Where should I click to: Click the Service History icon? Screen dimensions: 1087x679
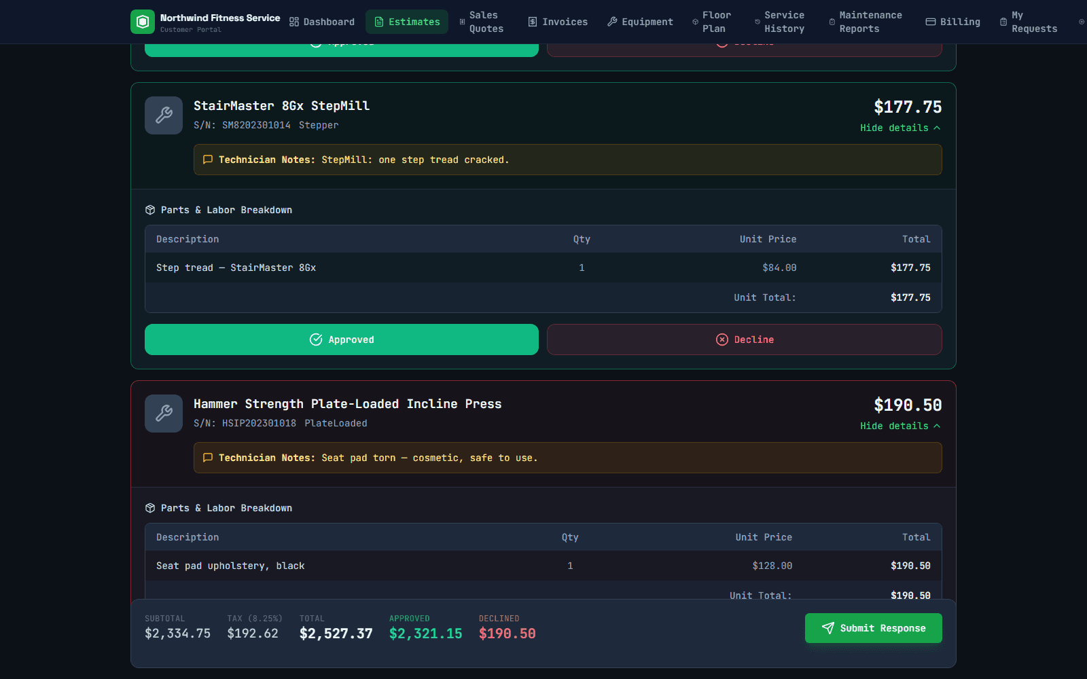pyautogui.click(x=758, y=22)
